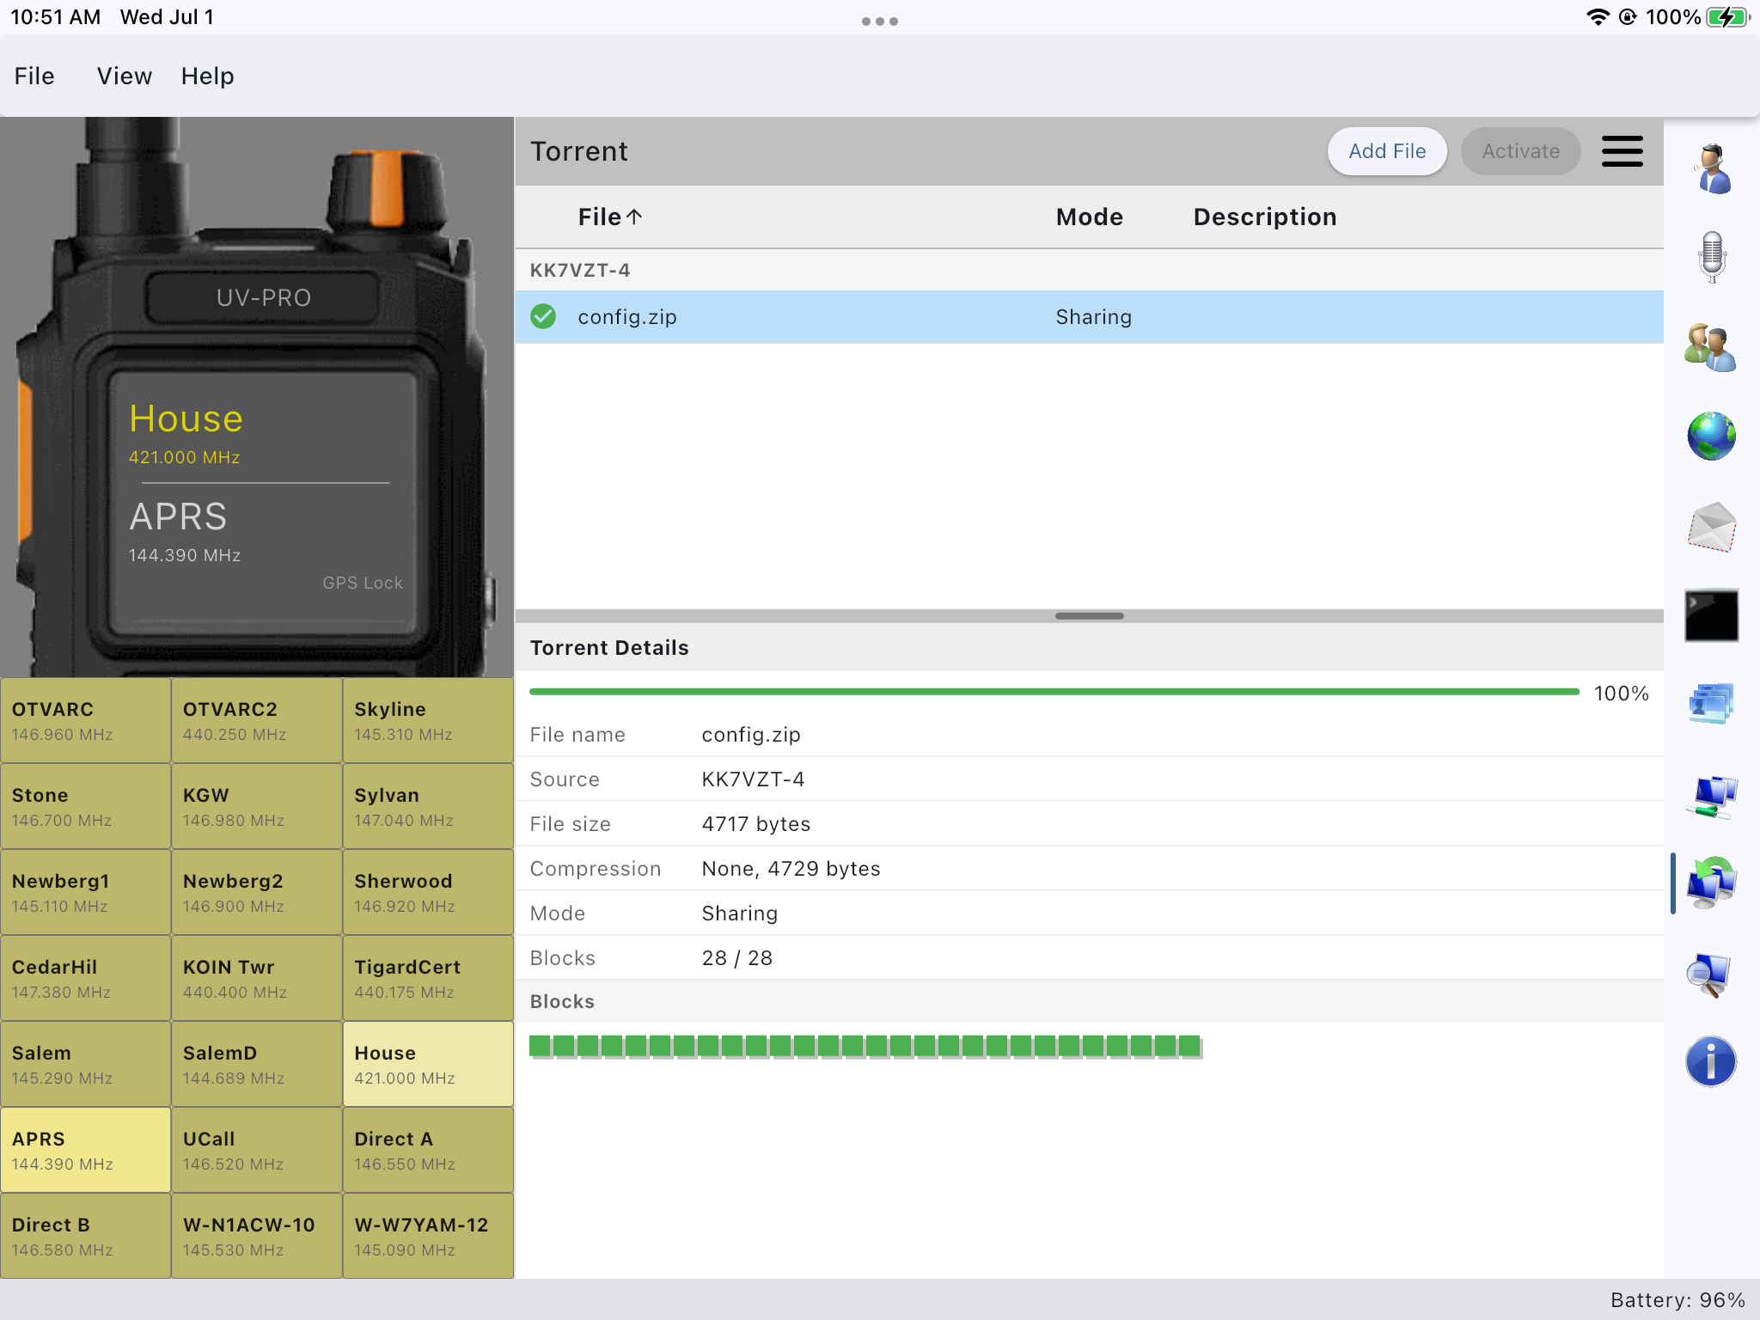Select the highlighted House channel button
This screenshot has width=1760, height=1320.
click(428, 1064)
